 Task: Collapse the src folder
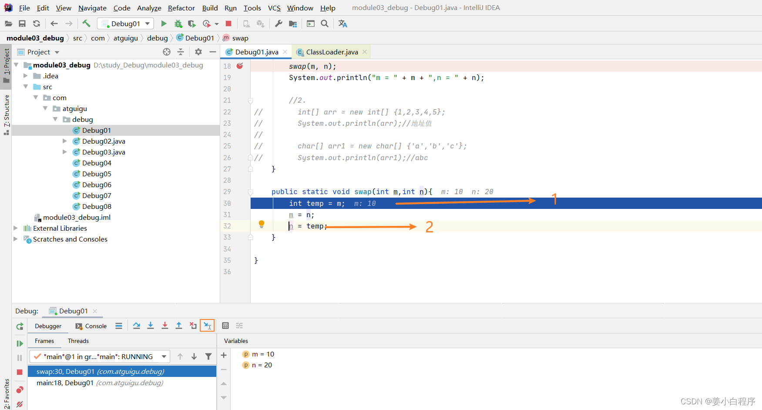(26, 87)
